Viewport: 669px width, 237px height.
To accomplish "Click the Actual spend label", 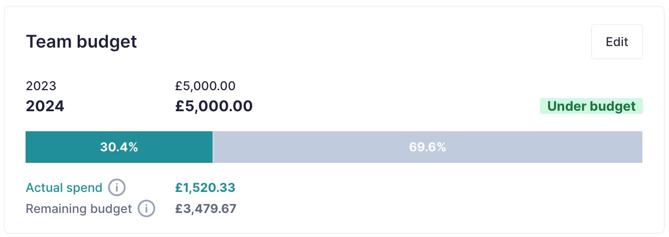I will click(64, 188).
